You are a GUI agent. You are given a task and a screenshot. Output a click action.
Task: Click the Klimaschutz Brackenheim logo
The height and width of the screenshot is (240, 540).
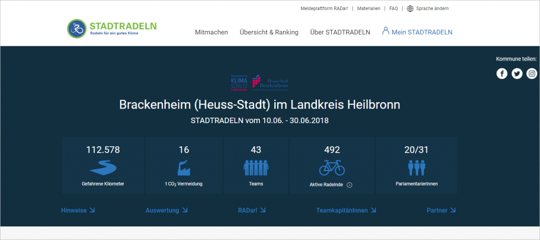(x=259, y=83)
